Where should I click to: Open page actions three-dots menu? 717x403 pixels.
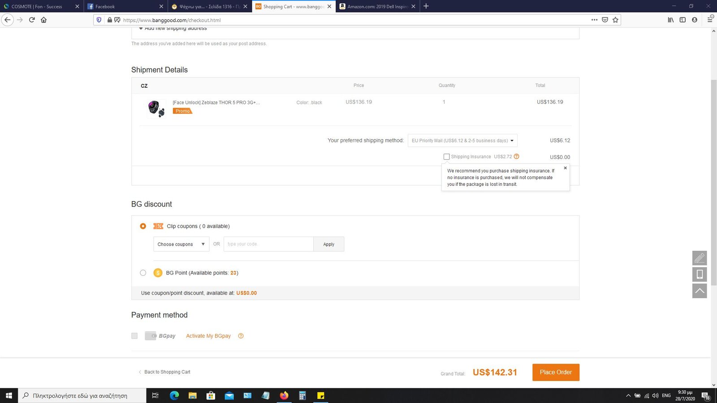[594, 20]
